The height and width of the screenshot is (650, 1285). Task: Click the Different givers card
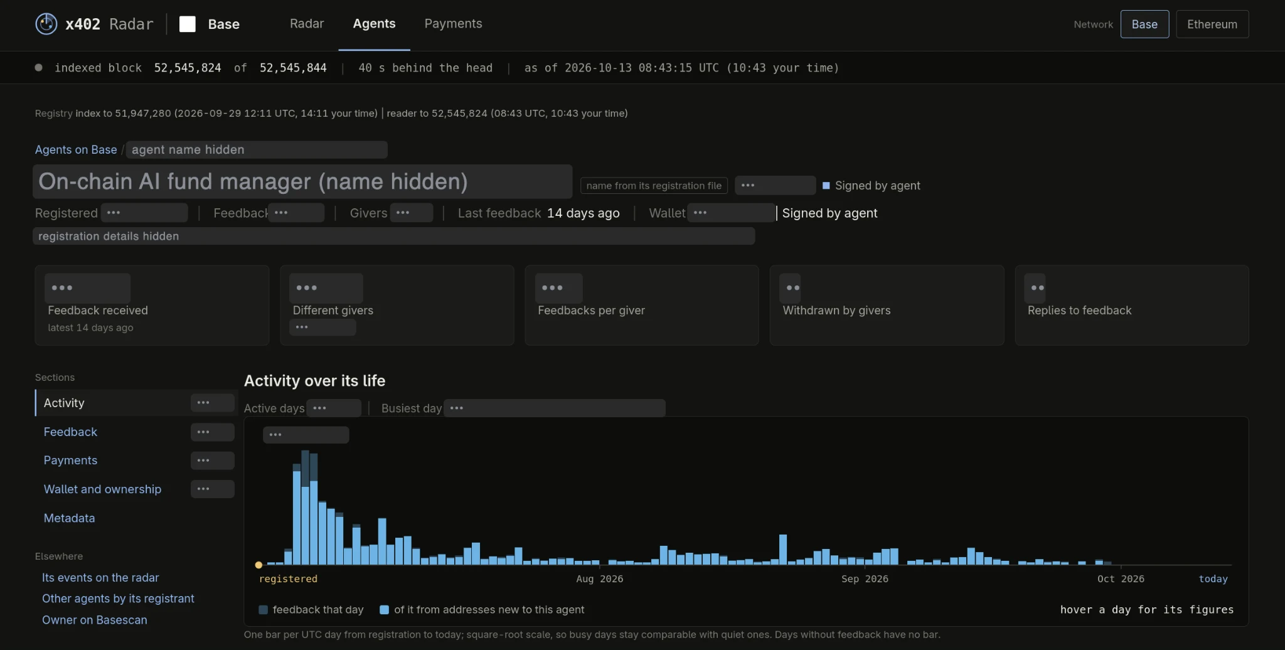[x=397, y=305]
